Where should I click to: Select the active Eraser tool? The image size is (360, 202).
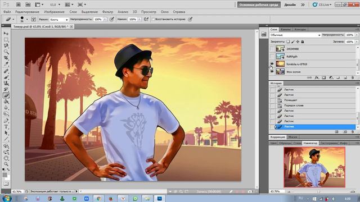(x=6, y=95)
